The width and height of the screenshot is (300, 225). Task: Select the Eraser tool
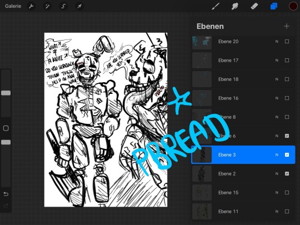click(x=254, y=6)
